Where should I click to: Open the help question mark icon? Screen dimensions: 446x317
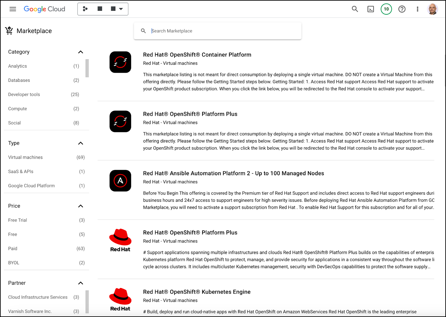click(402, 9)
